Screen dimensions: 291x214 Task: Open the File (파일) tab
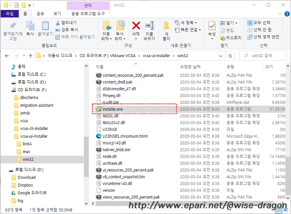click(10, 13)
